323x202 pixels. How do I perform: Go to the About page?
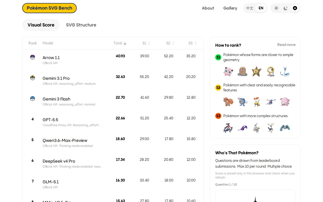pyautogui.click(x=208, y=8)
